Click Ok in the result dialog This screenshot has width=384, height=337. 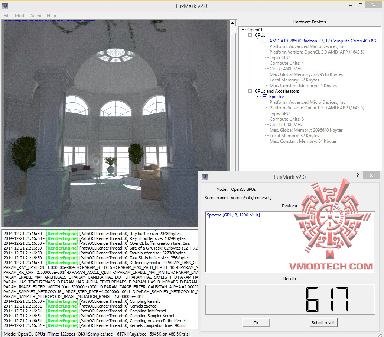[x=256, y=323]
